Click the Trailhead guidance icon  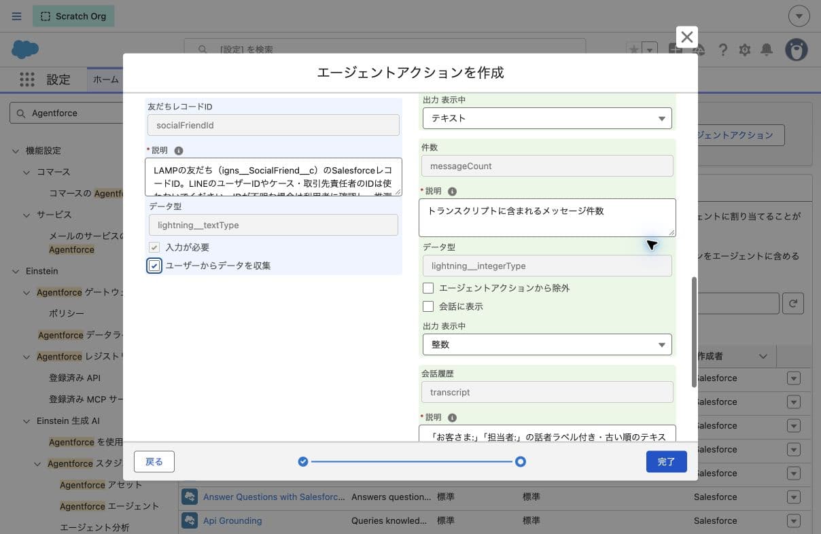tap(700, 50)
